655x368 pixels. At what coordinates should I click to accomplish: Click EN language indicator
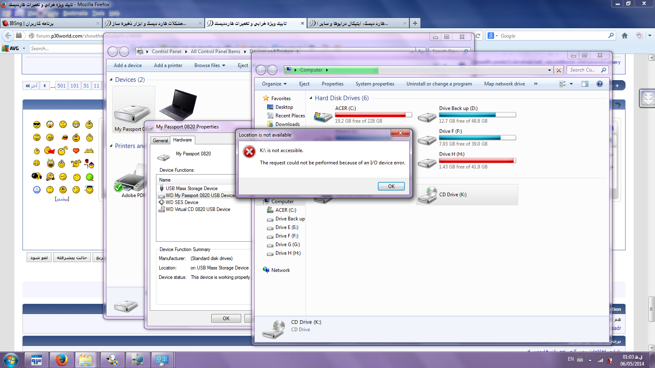tap(571, 359)
